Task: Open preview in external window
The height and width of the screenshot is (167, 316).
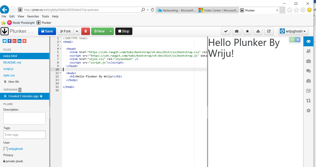Action: [269, 31]
